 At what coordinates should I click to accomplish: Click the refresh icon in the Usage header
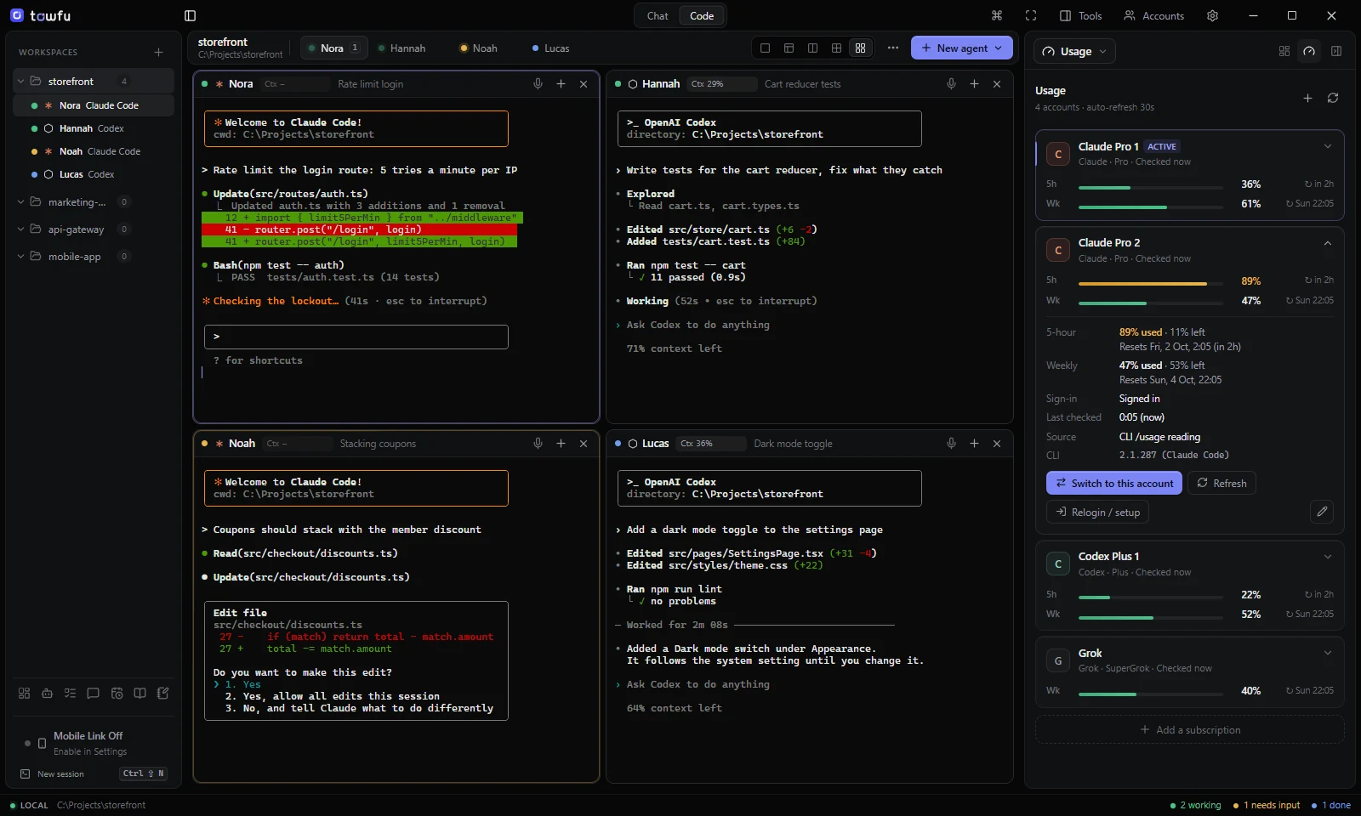tap(1333, 98)
